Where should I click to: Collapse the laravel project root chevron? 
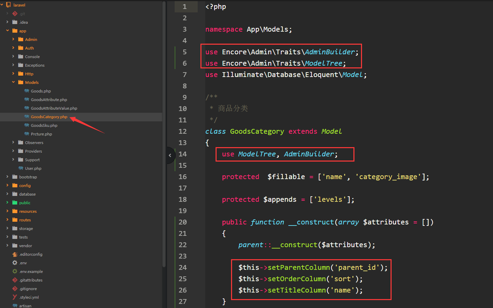[2, 5]
